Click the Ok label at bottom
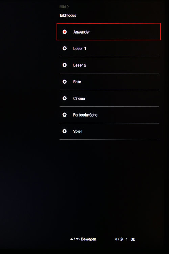Screen dimensions: 169x254 tap(133, 239)
